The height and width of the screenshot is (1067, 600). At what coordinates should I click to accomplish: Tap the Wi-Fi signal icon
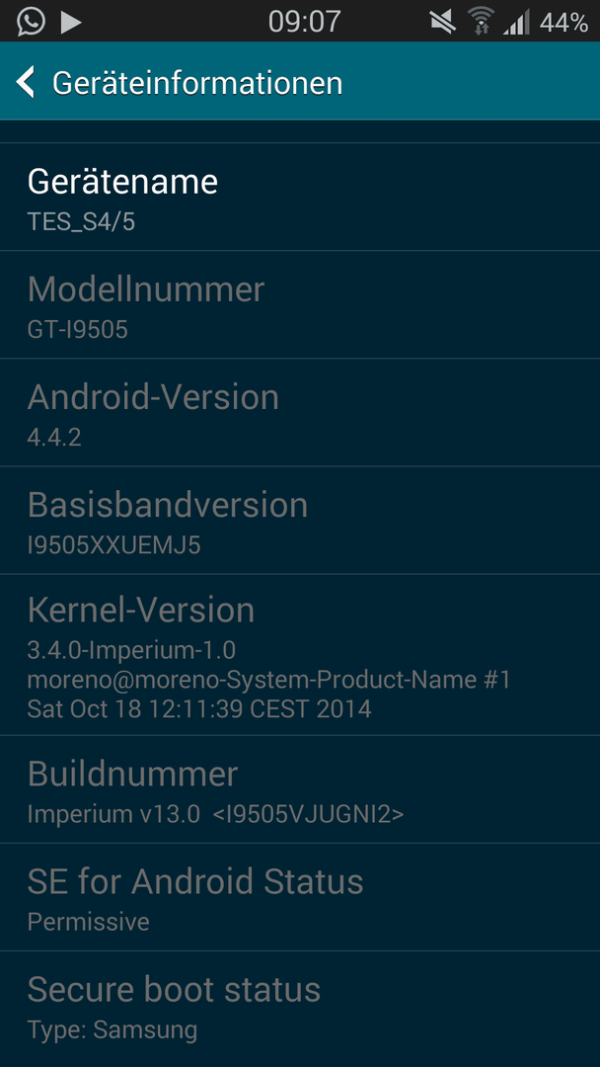[x=481, y=21]
